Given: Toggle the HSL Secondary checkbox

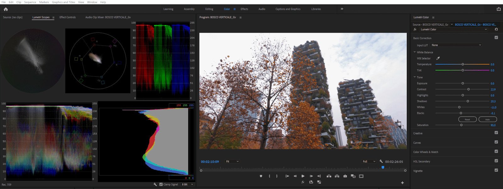Looking at the screenshot, I should 496,161.
